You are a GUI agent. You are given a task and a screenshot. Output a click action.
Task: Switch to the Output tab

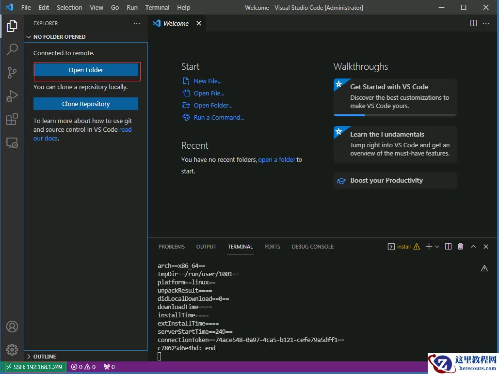(206, 247)
